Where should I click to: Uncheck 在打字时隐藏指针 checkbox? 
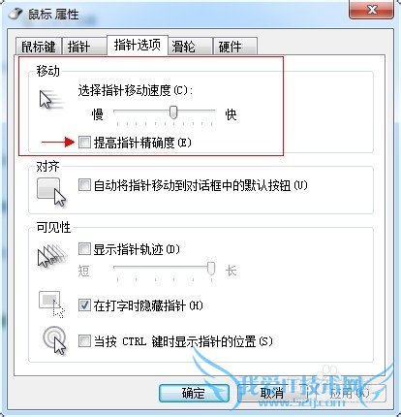tap(84, 305)
